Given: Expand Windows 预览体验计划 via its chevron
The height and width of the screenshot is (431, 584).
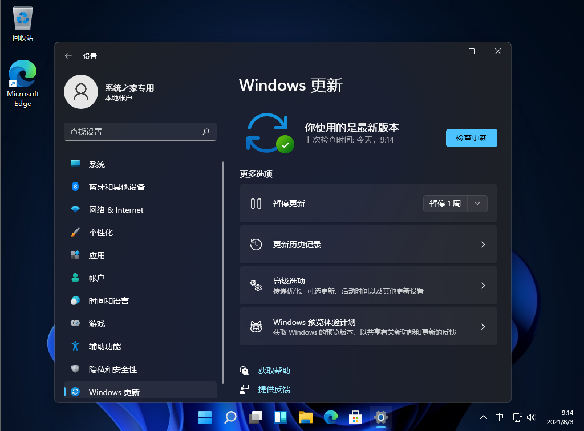Looking at the screenshot, I should pyautogui.click(x=482, y=327).
